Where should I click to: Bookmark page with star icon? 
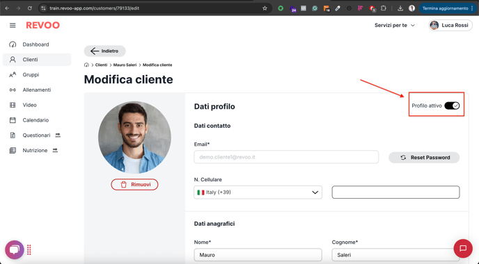265,8
